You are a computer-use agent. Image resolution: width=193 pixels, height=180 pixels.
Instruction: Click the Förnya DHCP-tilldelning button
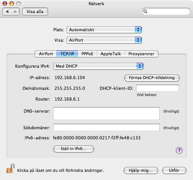(152, 78)
